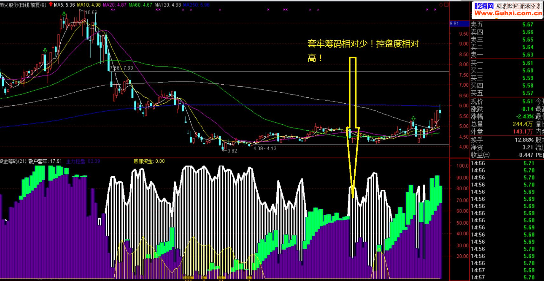The height and width of the screenshot is (281, 544).
Task: Select the MA5: 5.36 indicator label
Action: click(65, 5)
